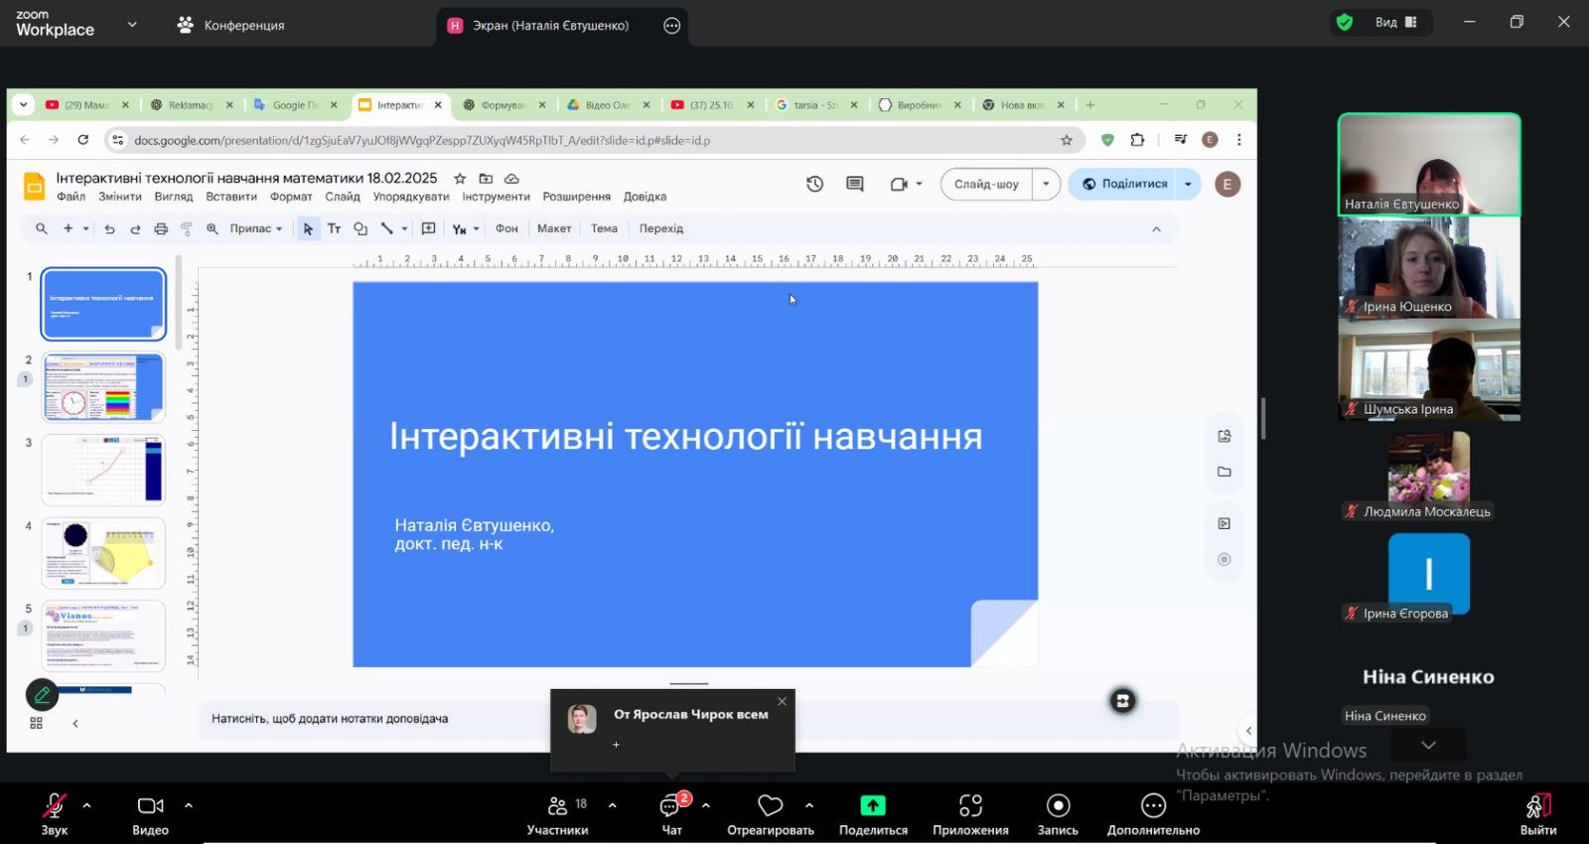Start recording with Запись button
1589x844 pixels.
tap(1058, 813)
